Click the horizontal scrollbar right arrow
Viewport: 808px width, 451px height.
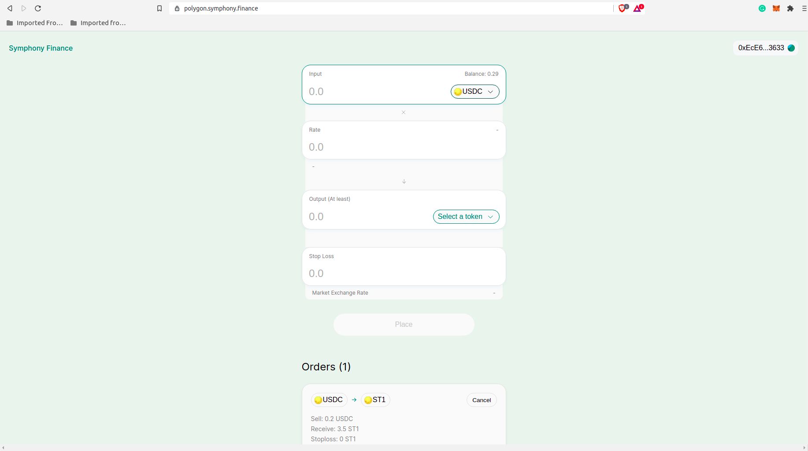click(x=804, y=448)
